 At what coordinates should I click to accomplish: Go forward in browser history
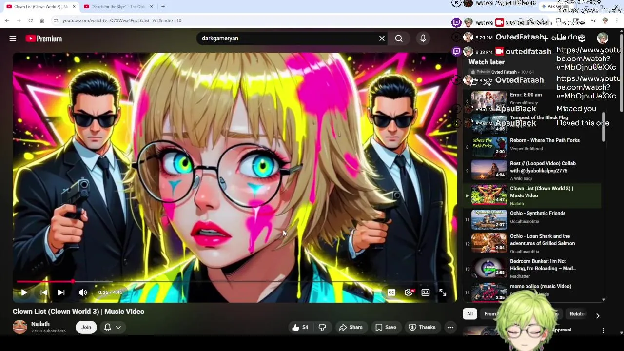pyautogui.click(x=19, y=20)
